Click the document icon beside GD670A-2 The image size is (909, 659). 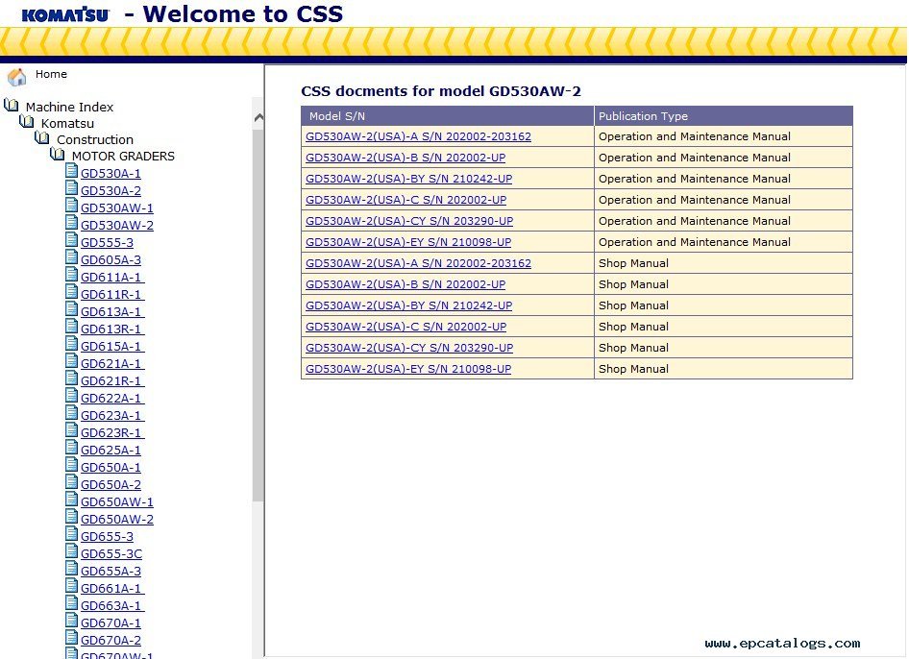pos(71,638)
